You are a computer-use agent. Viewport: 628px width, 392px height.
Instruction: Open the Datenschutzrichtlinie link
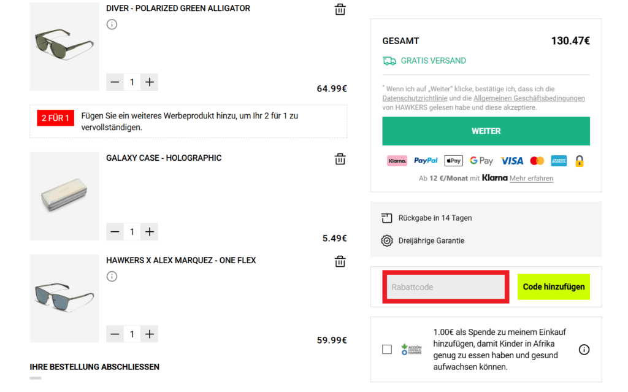point(415,98)
